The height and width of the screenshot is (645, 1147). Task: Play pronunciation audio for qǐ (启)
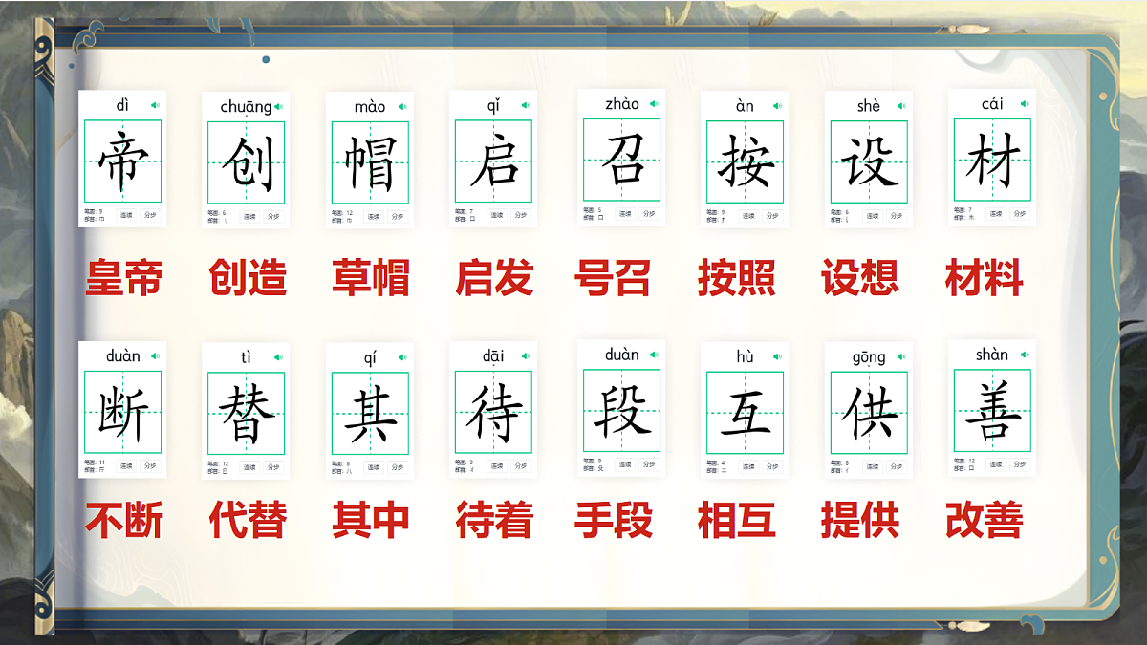(526, 106)
